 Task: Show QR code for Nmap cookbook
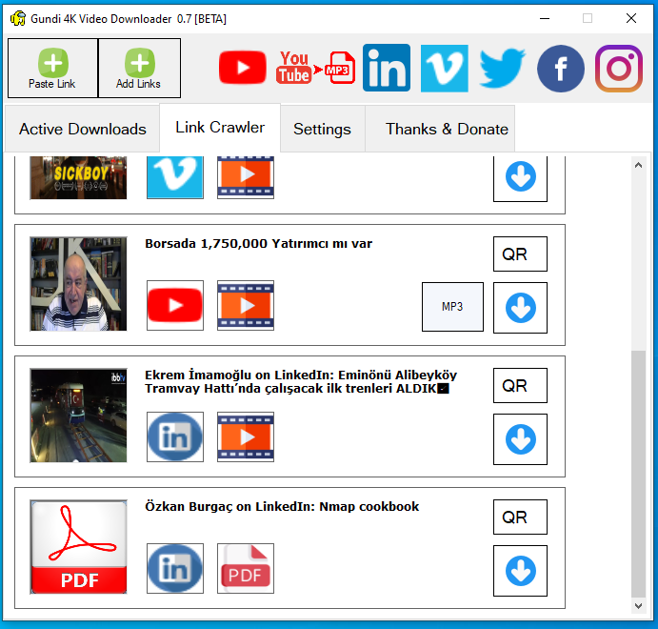pos(520,517)
